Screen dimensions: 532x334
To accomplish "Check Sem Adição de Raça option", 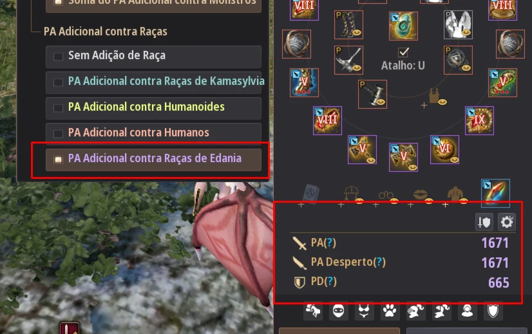I will pos(58,56).
